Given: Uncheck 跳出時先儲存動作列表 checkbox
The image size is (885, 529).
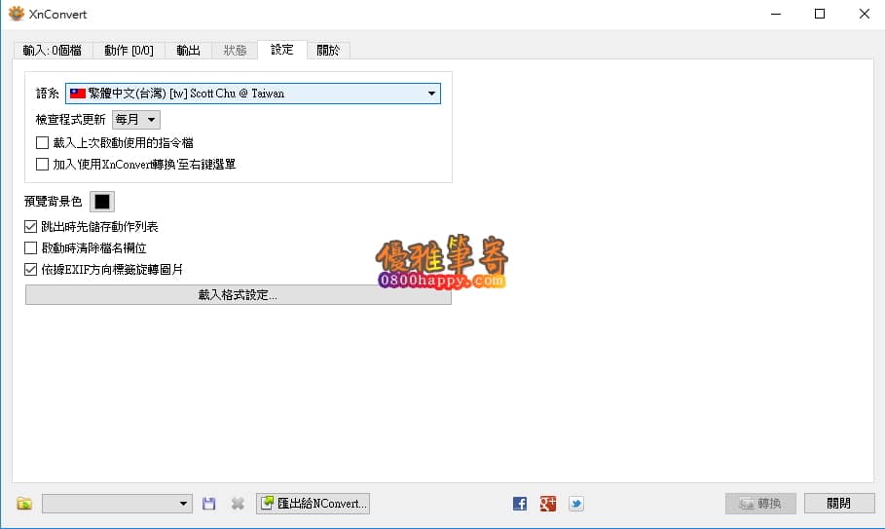Looking at the screenshot, I should pos(30,226).
